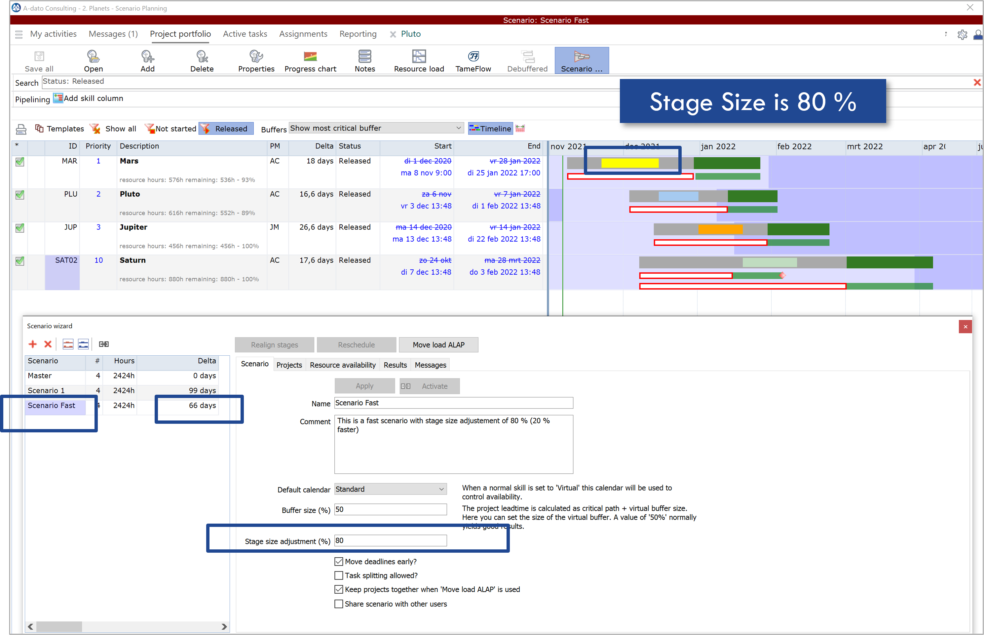984x635 pixels.
Task: Open the three-dot overflow menu
Action: coord(946,34)
